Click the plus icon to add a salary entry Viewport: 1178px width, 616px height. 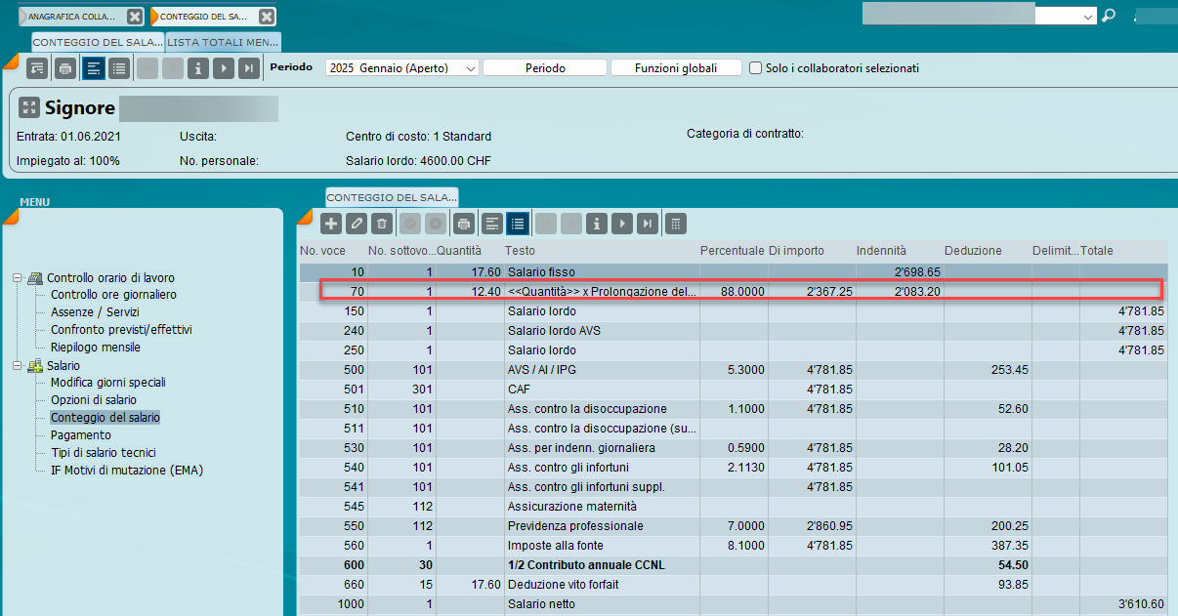click(332, 224)
